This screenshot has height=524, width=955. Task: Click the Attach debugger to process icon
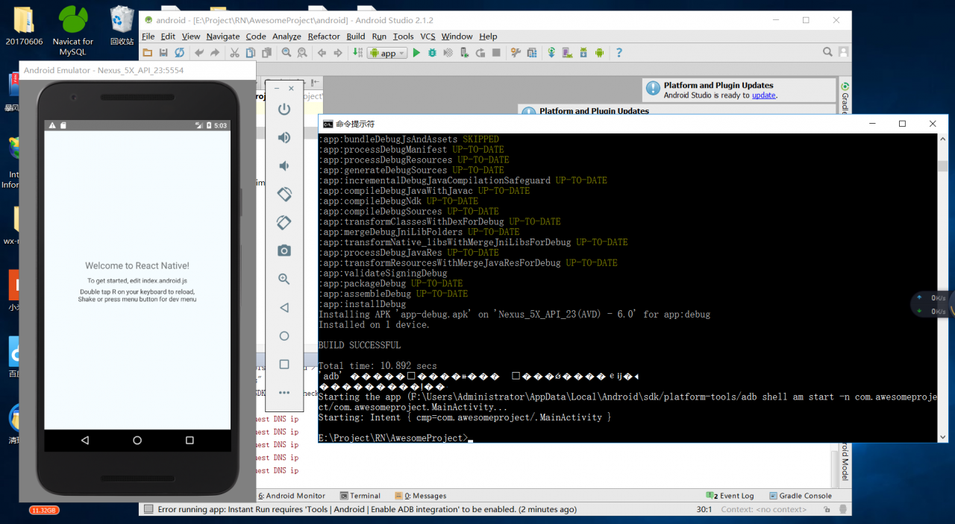(465, 53)
